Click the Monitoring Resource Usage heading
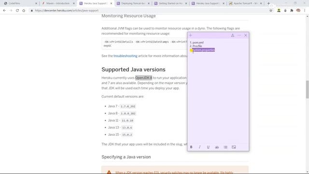This screenshot has width=309, height=174. (128, 16)
